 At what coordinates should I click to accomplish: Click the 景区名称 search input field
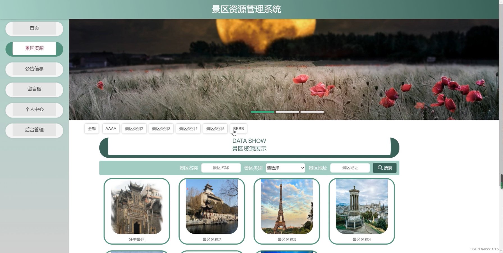tap(221, 168)
